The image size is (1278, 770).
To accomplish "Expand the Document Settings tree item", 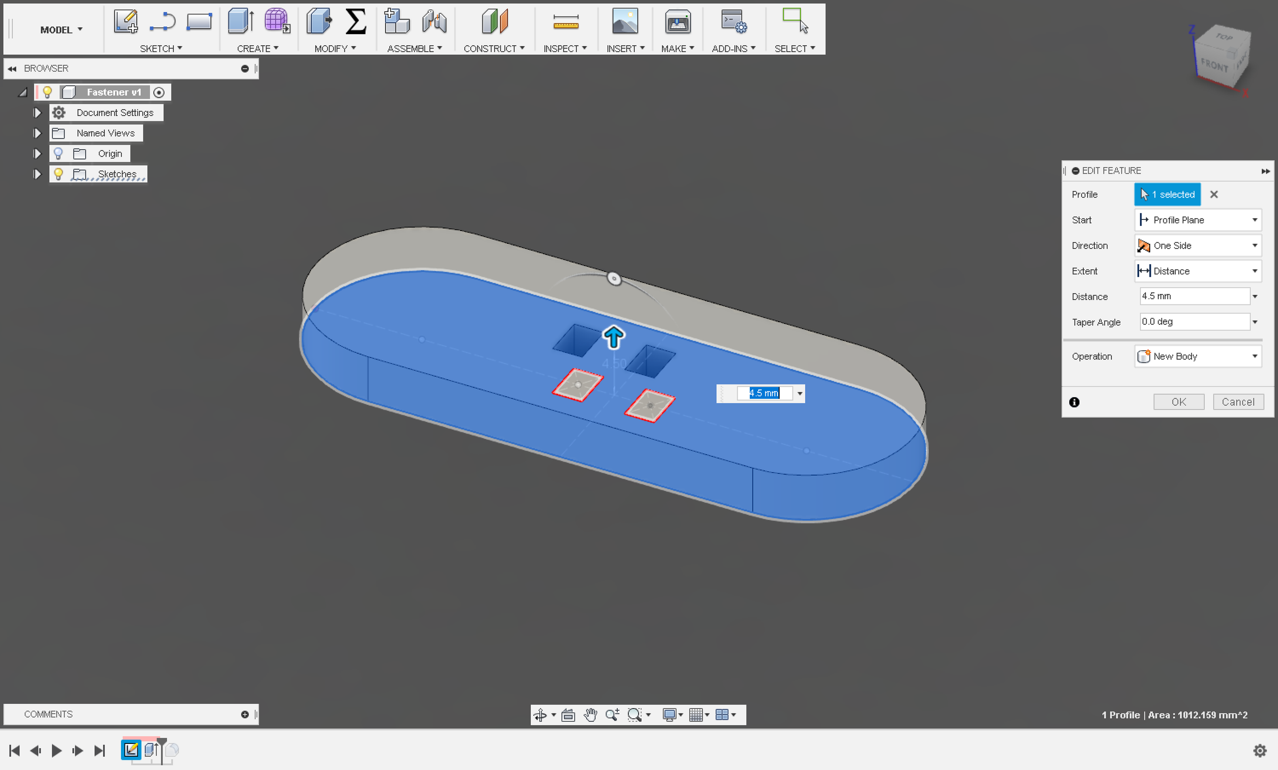I will 37,112.
